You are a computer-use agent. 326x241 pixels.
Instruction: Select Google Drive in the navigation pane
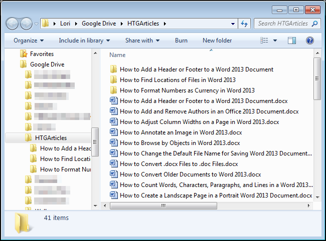[47, 64]
